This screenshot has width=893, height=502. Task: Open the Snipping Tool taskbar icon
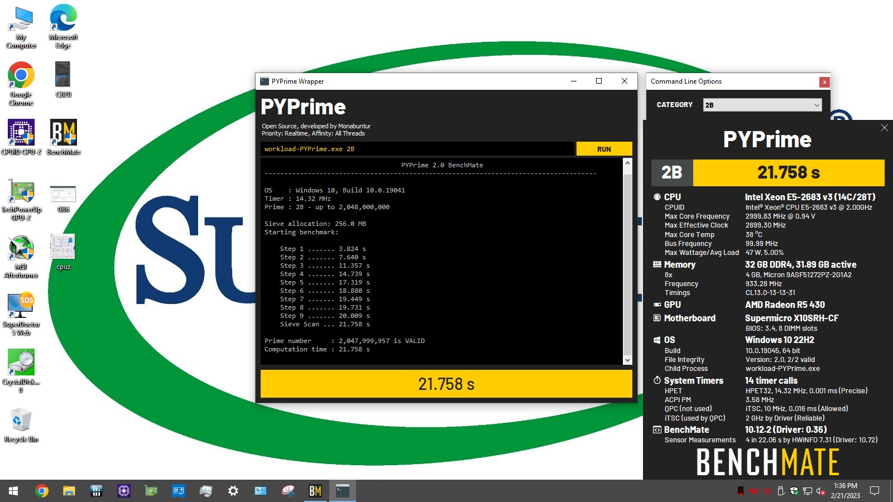pyautogui.click(x=288, y=491)
